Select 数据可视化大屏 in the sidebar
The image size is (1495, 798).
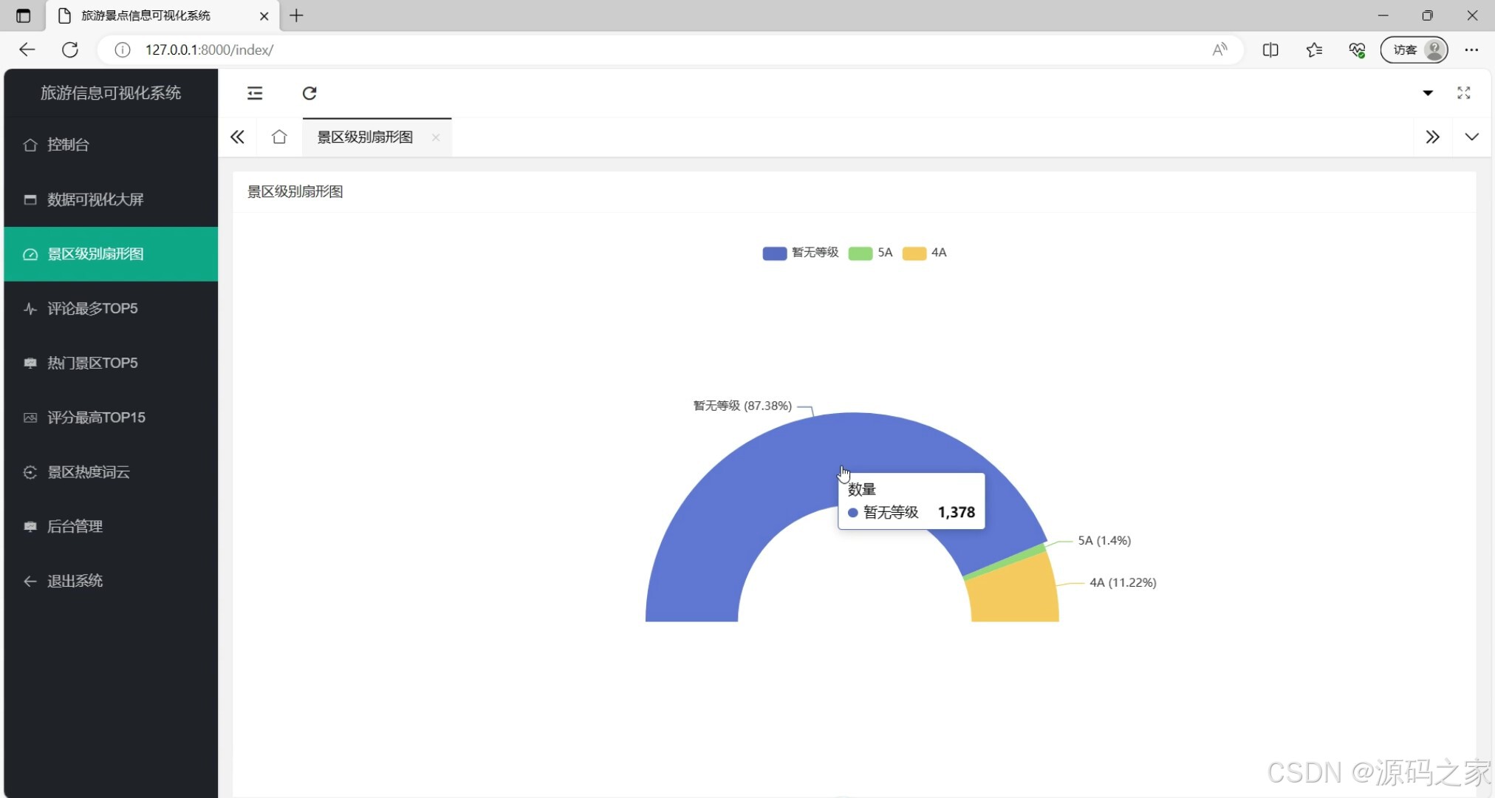pos(95,199)
